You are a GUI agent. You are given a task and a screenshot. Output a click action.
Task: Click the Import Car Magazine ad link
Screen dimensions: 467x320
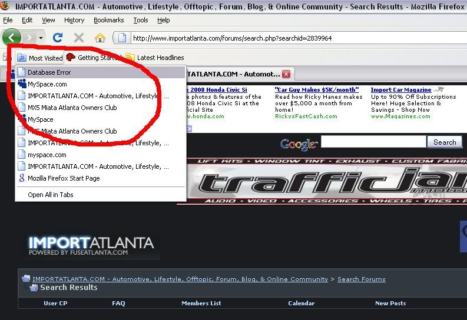[400, 90]
